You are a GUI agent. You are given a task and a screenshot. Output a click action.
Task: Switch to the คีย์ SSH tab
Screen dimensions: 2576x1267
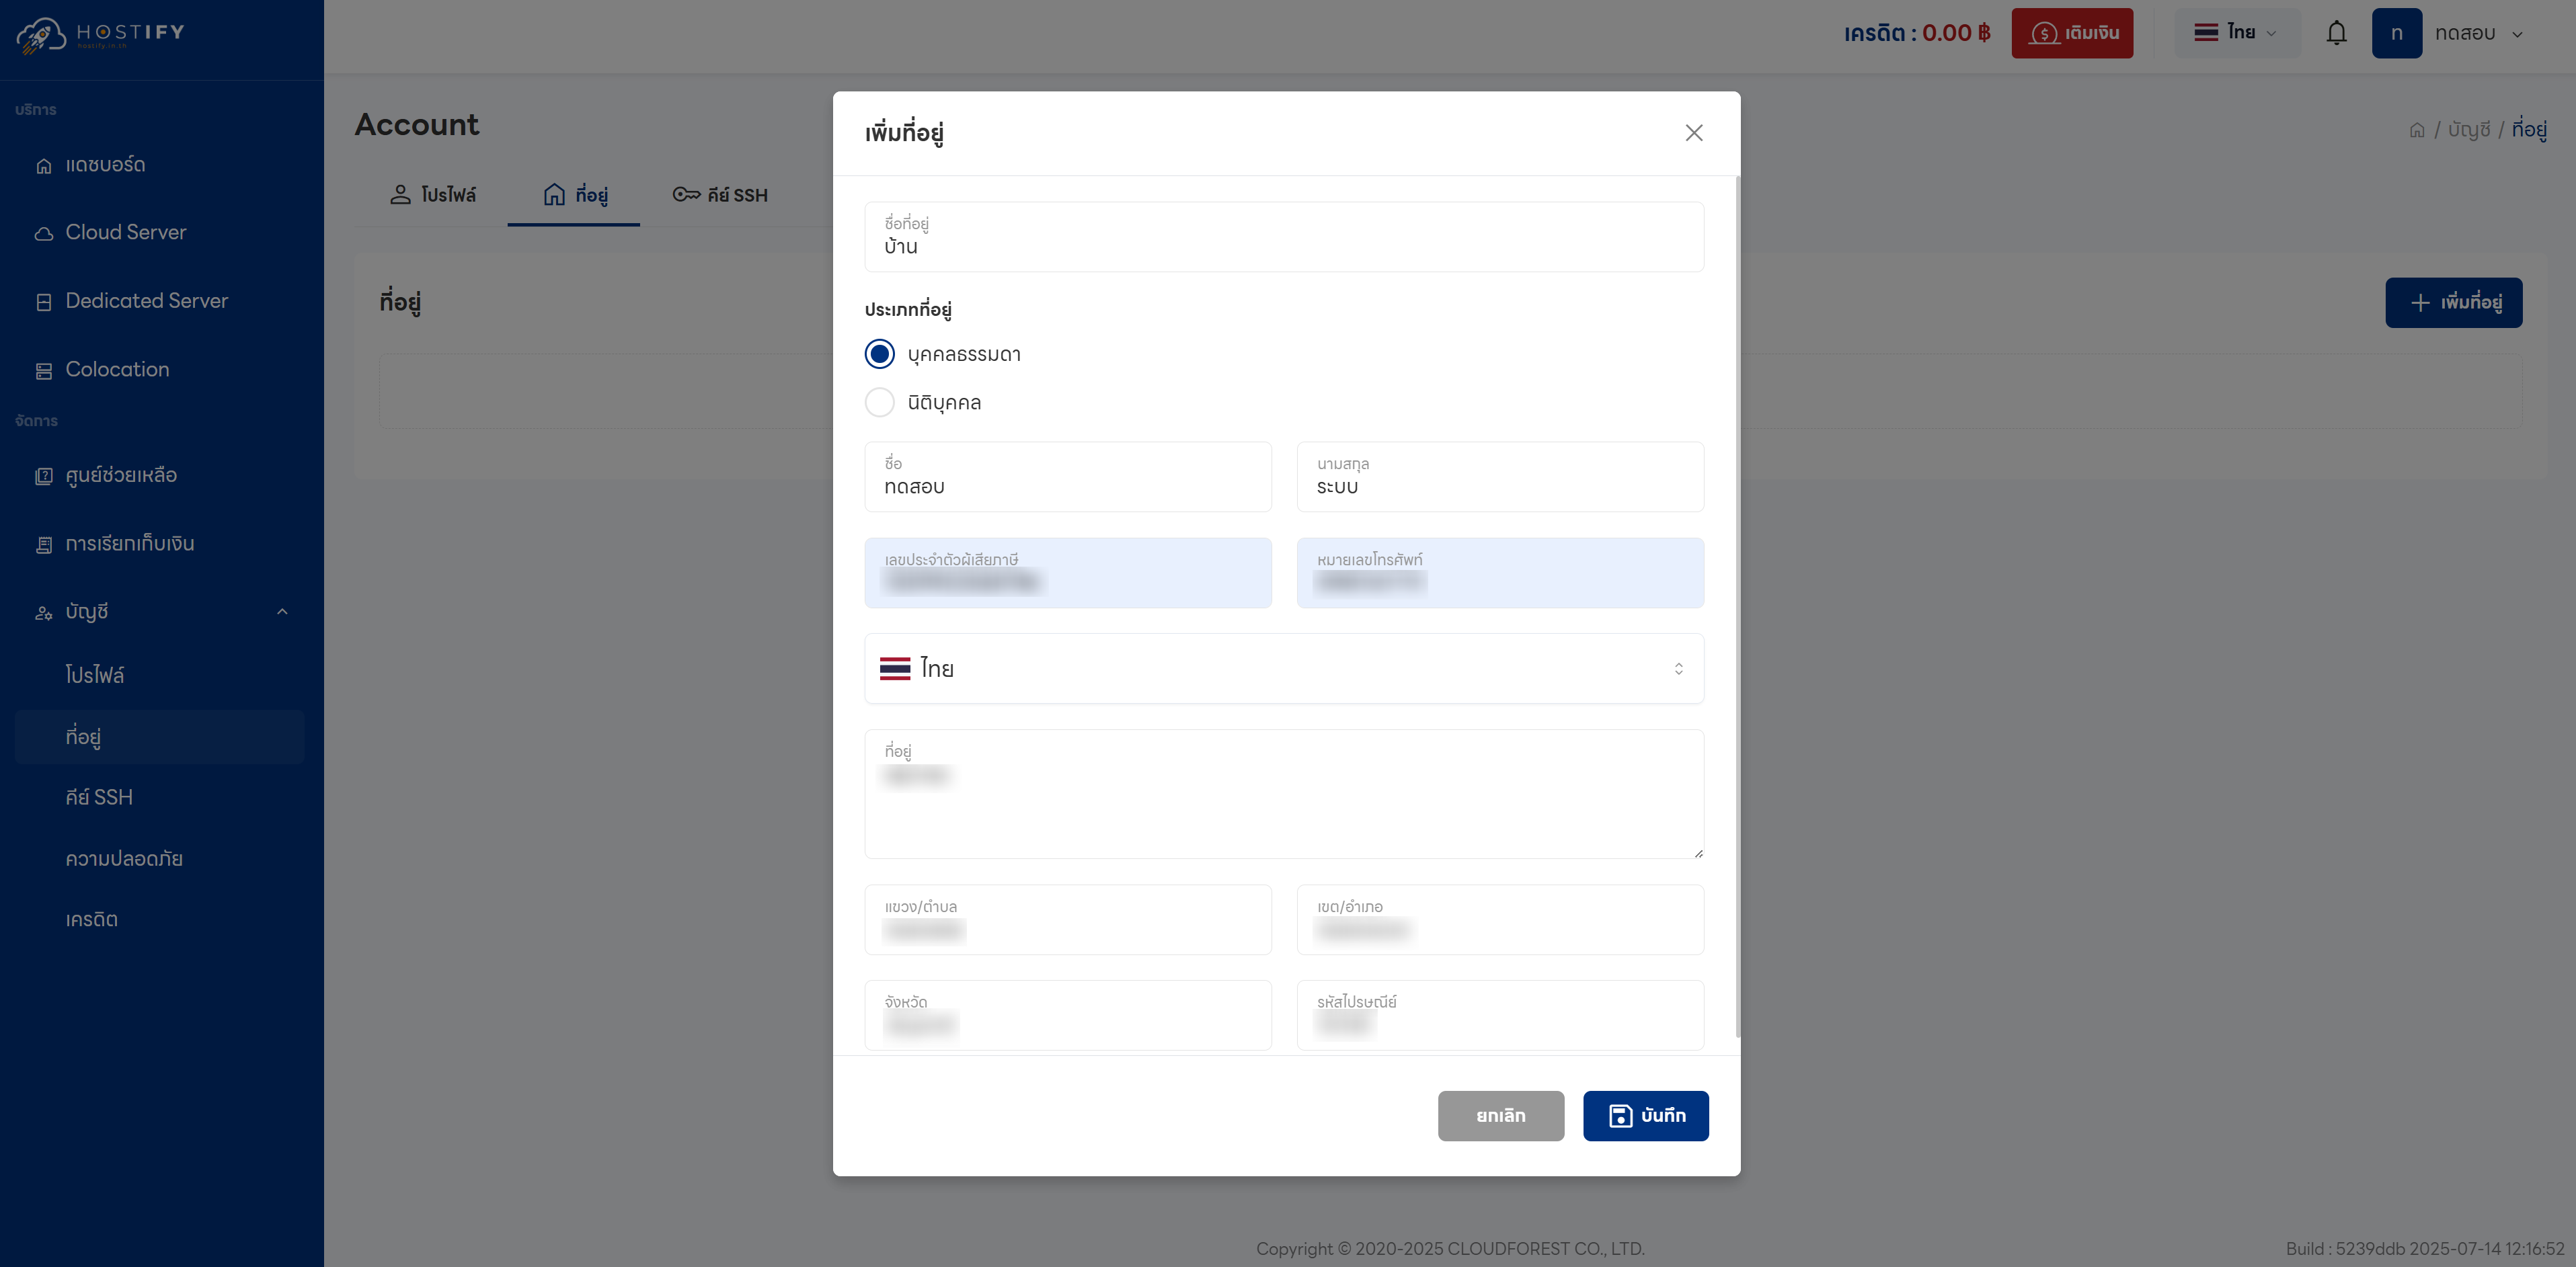pos(720,195)
